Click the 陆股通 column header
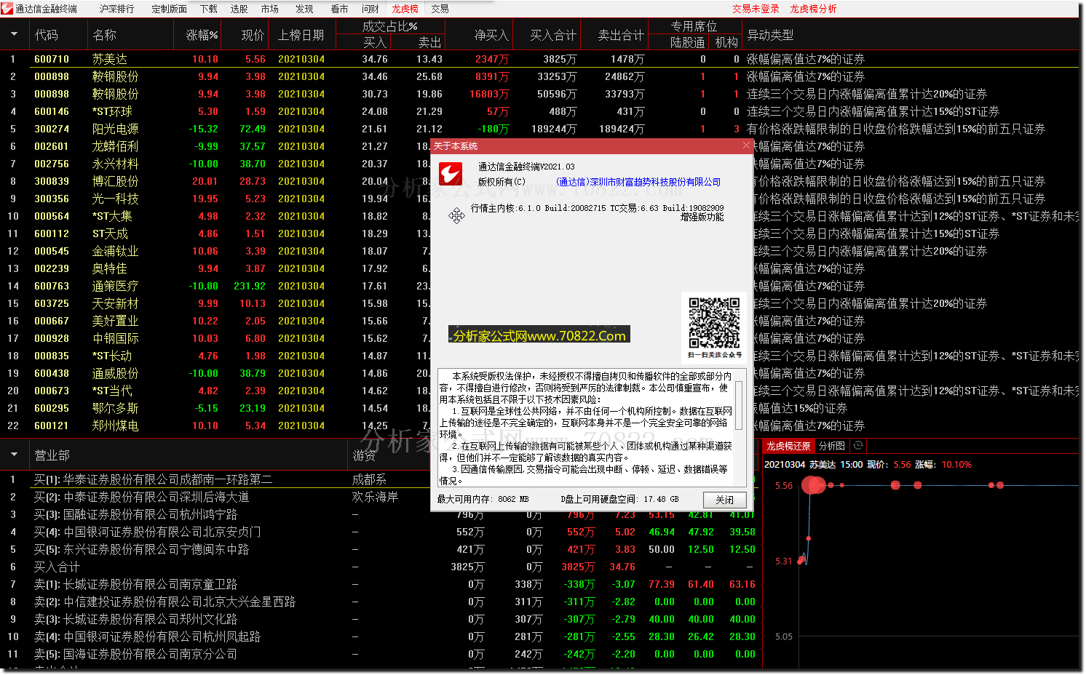The width and height of the screenshot is (1086, 675). tap(687, 42)
